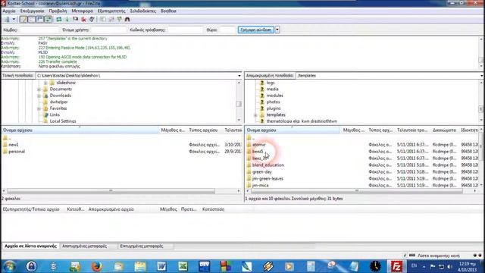Click the Κόμβος host input field
Viewport: 485px width, 273px height.
point(39,30)
